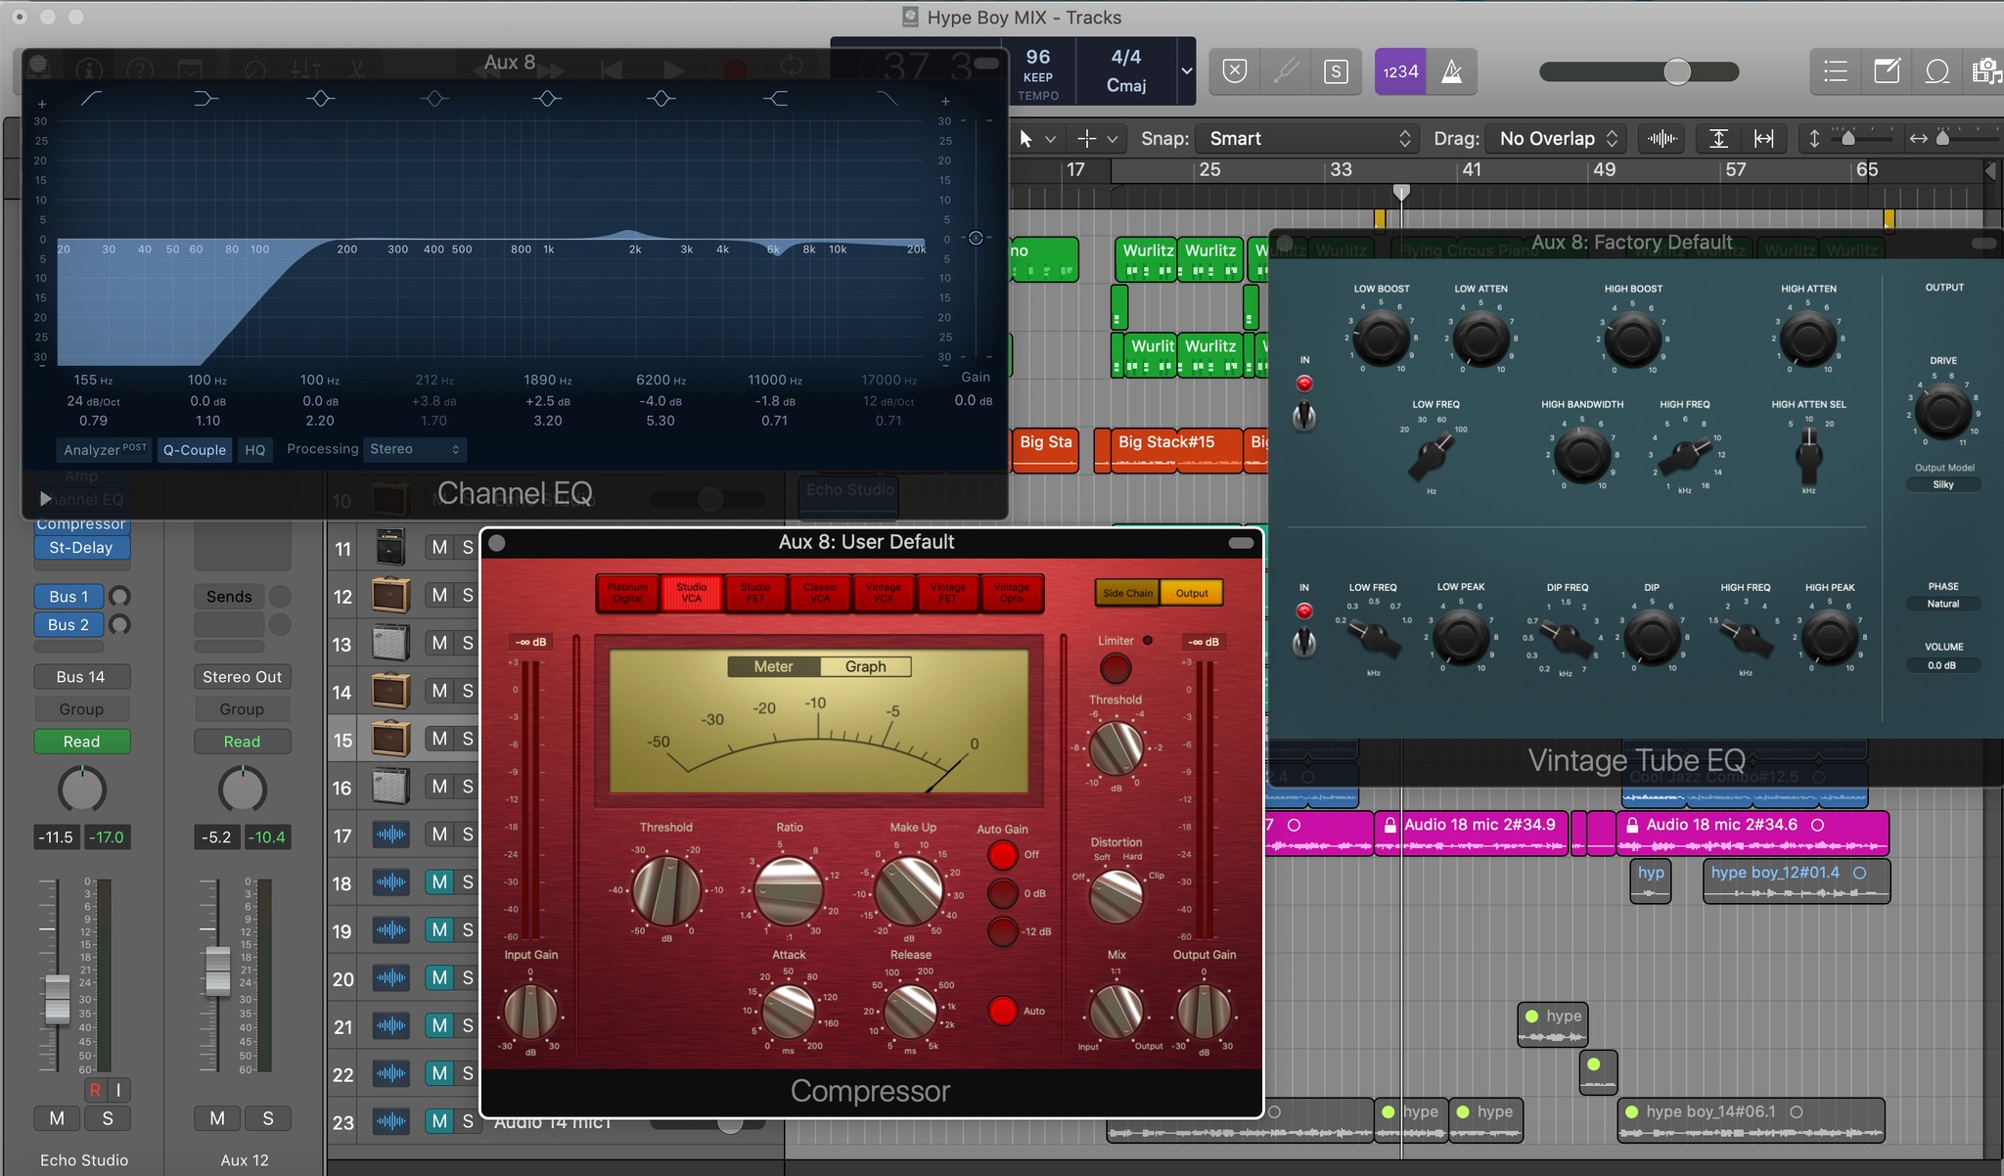This screenshot has height=1176, width=2004.
Task: Toggle Analyzer in Channel EQ
Action: [105, 449]
